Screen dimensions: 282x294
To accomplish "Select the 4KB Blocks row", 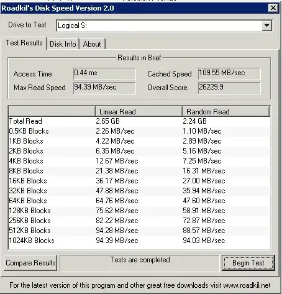I will [x=139, y=161].
